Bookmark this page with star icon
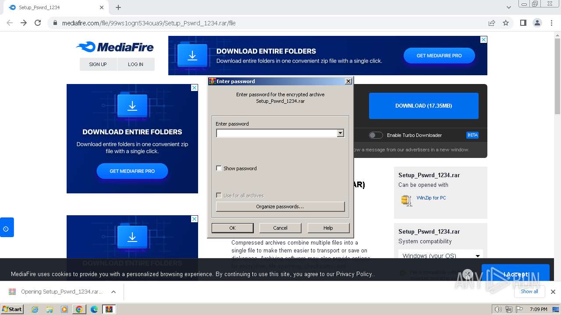Screen dimensions: 561x315 tap(506, 23)
